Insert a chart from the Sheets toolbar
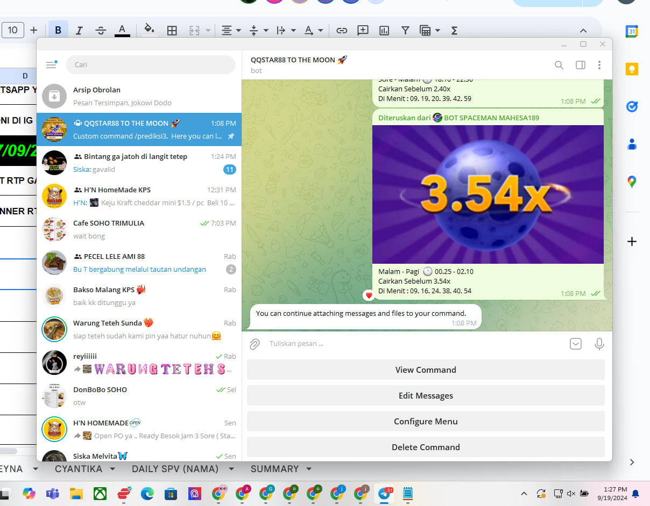 point(384,31)
